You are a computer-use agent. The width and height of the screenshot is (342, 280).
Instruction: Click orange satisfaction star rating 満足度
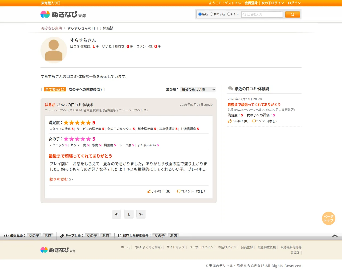point(77,123)
